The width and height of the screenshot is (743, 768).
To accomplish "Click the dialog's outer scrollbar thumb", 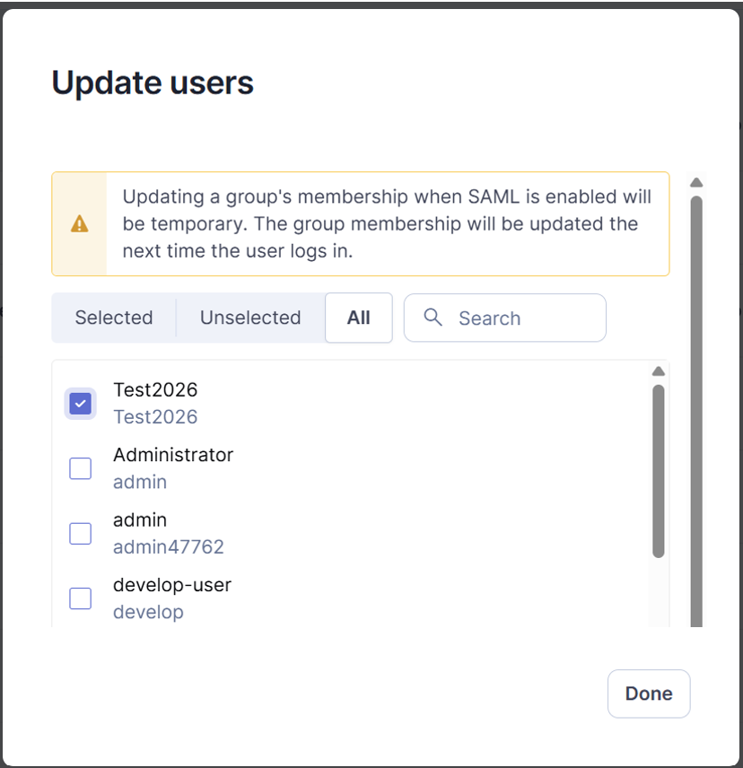I will pyautogui.click(x=696, y=412).
